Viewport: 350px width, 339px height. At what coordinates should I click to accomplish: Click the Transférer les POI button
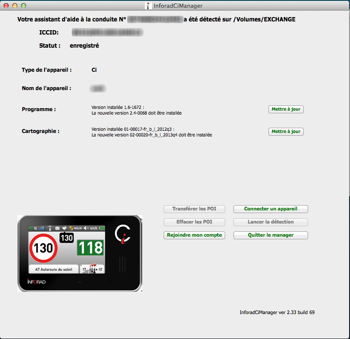coord(194,209)
